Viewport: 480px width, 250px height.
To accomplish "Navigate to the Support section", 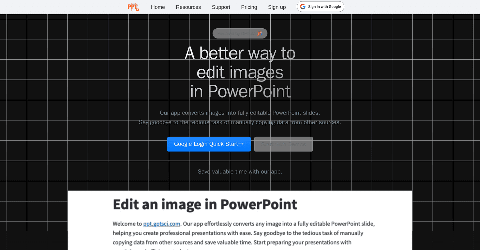I will [x=221, y=7].
